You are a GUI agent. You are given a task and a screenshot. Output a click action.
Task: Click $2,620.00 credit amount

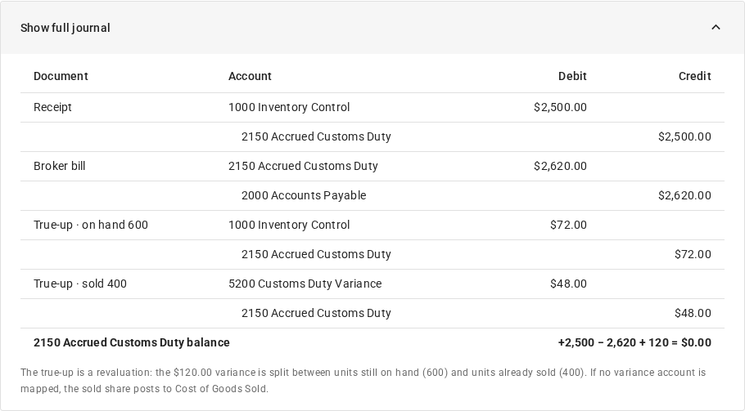coord(684,195)
